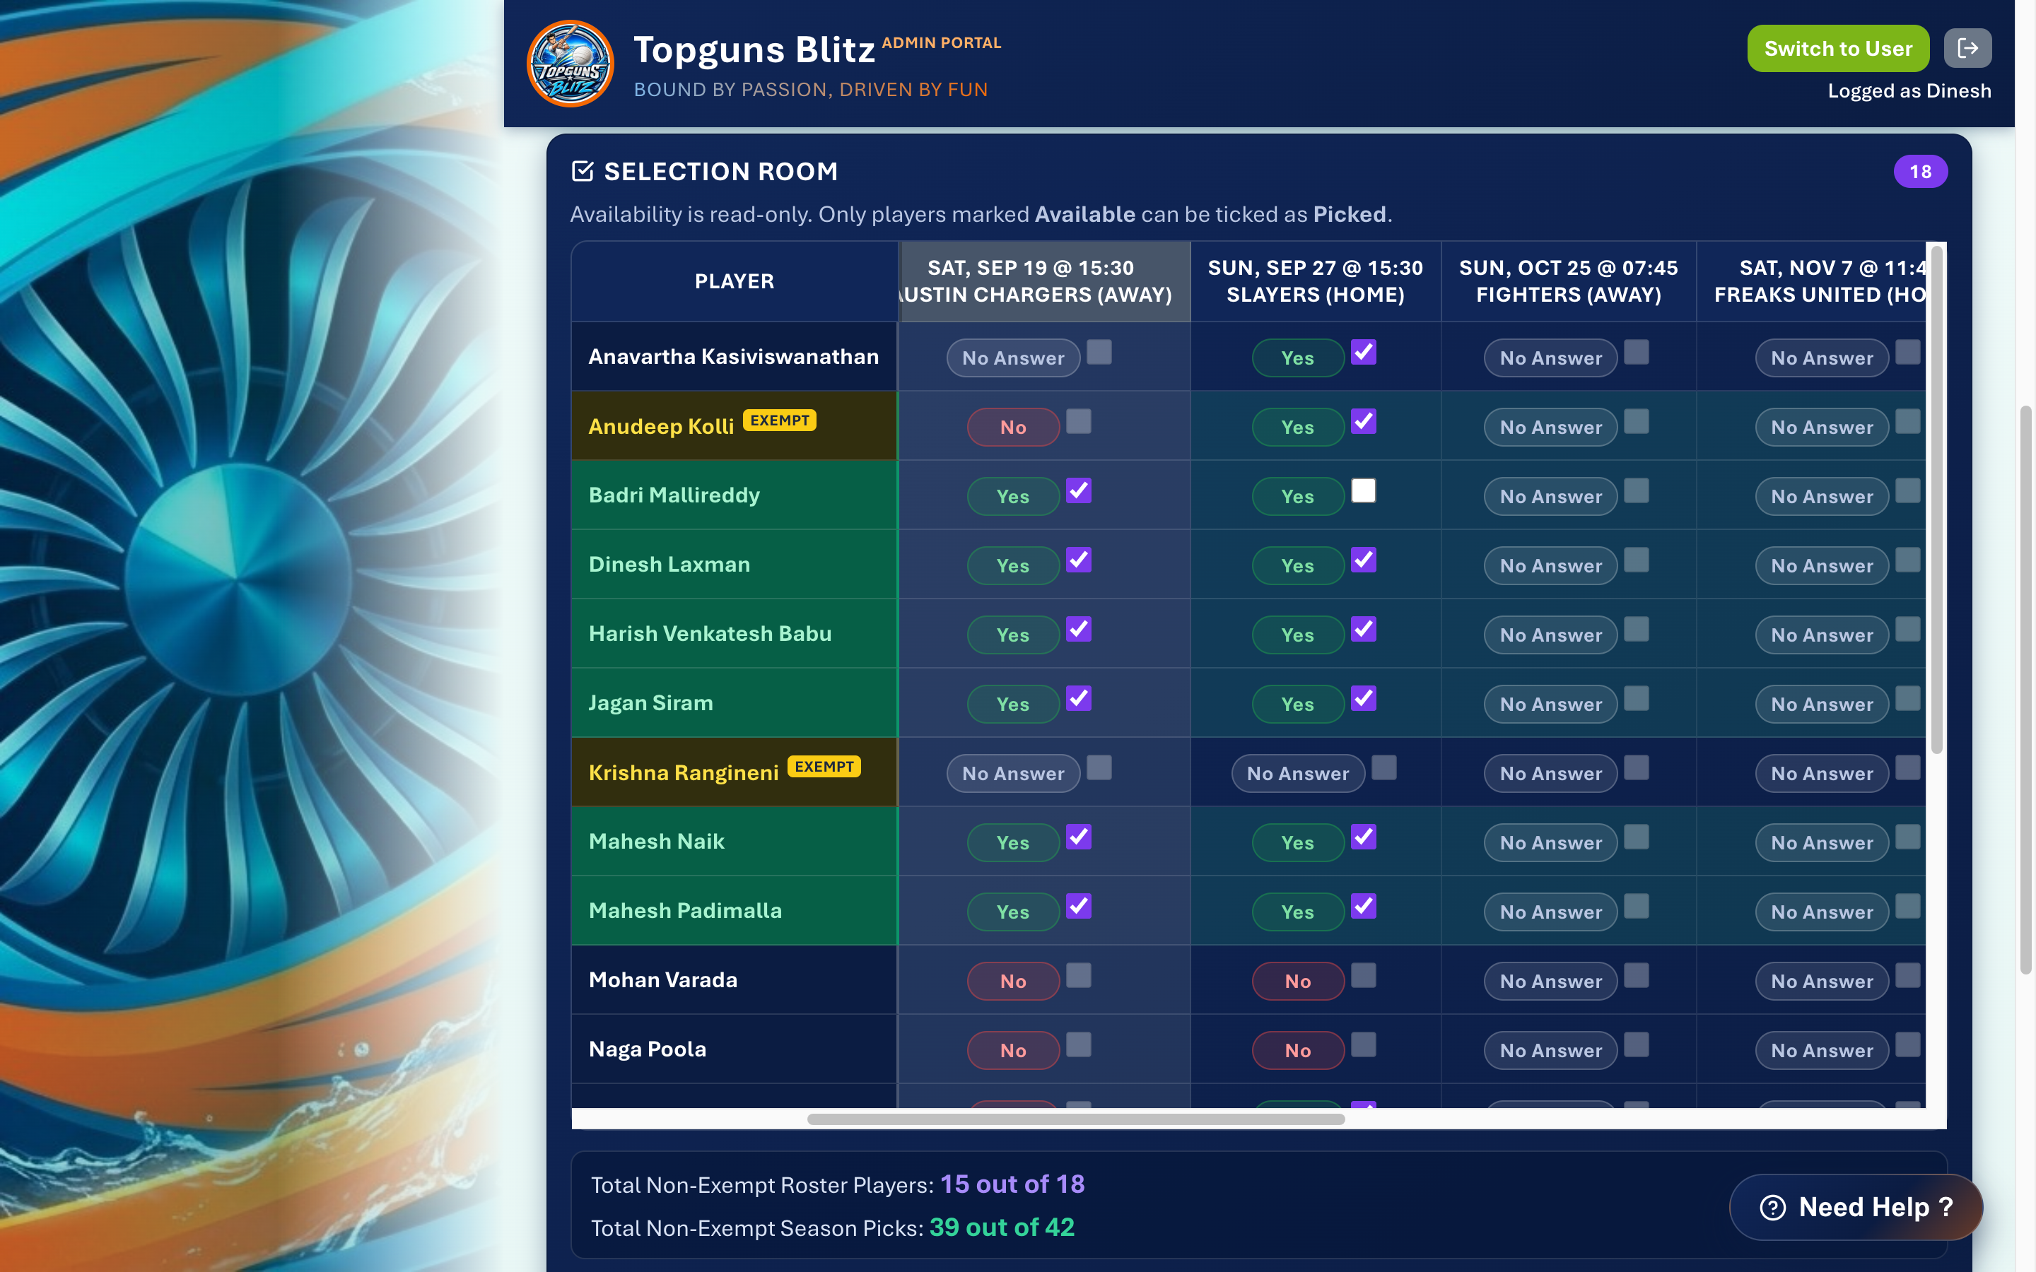2036x1272 pixels.
Task: Click the 15 out of 18 roster total
Action: click(x=1012, y=1184)
